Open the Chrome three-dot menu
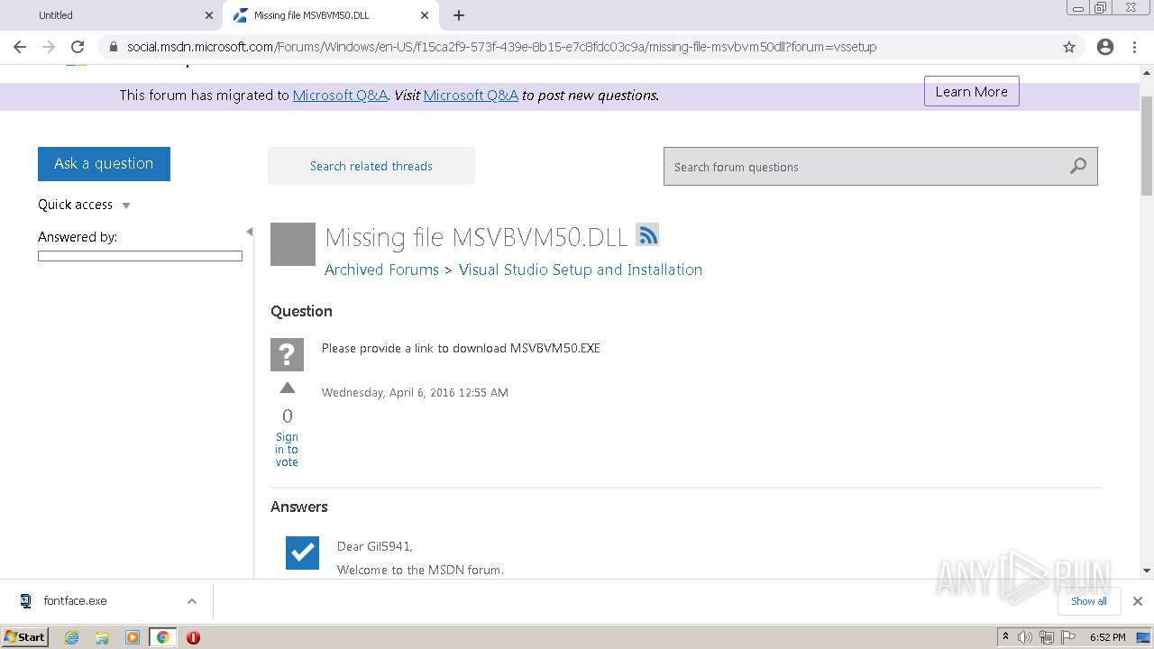1154x649 pixels. coord(1135,47)
